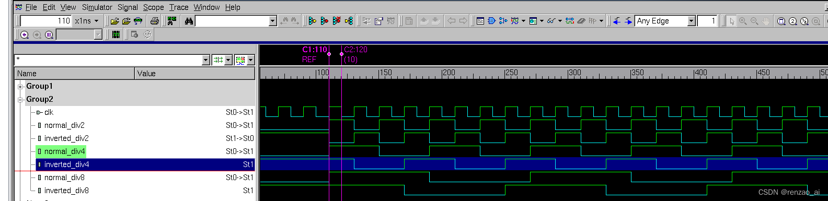828x201 pixels.
Task: Click the trace loads icon
Action: click(325, 21)
